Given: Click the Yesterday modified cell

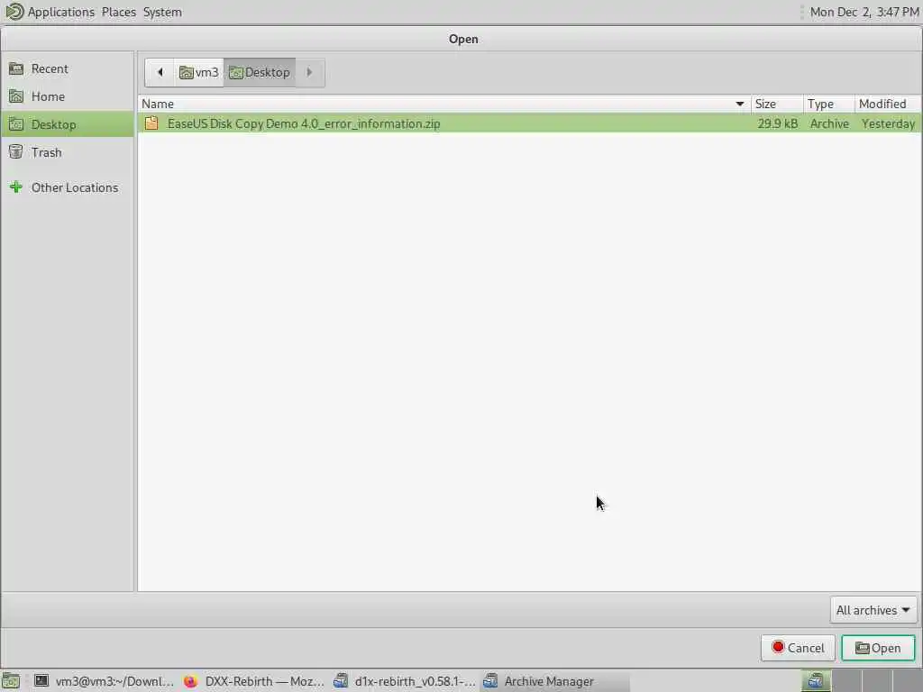Looking at the screenshot, I should click(888, 123).
